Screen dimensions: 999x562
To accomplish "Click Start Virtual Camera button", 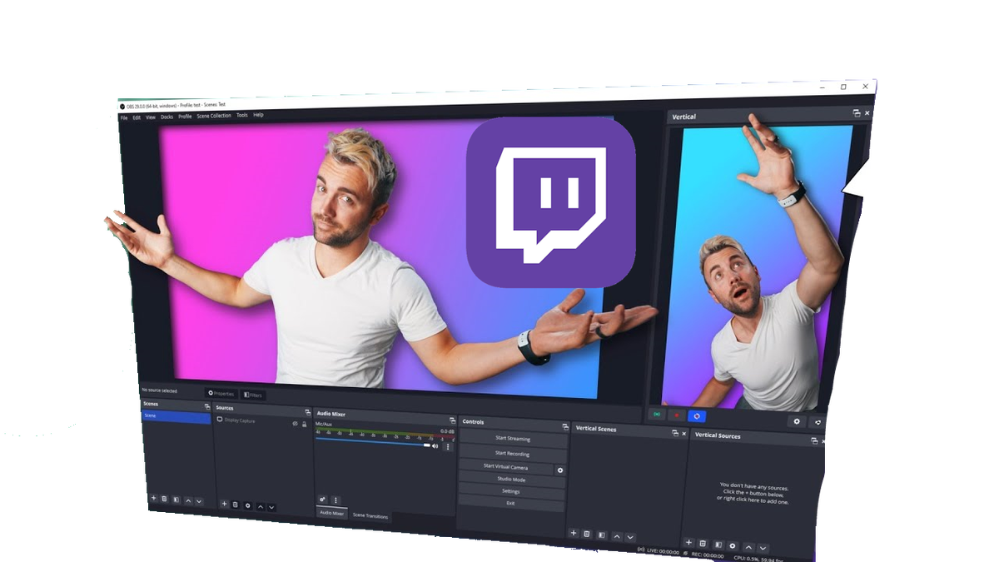I will click(x=506, y=467).
